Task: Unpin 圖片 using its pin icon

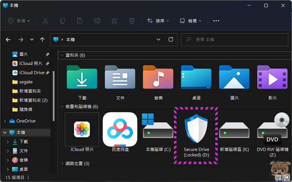Action: (x=48, y=54)
